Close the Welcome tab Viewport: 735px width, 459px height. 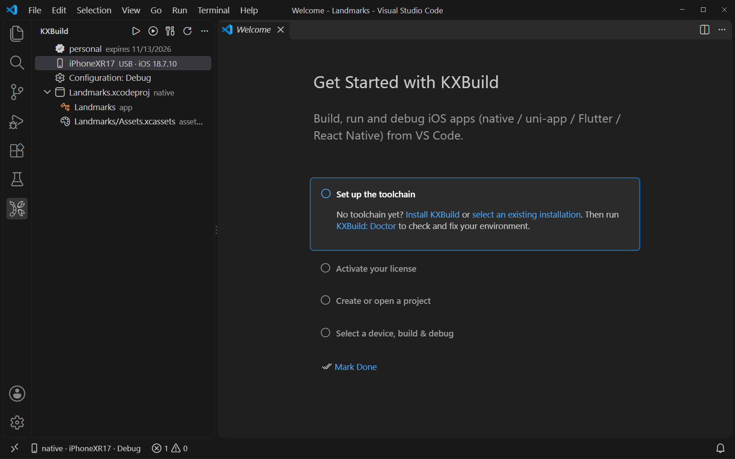tap(281, 30)
